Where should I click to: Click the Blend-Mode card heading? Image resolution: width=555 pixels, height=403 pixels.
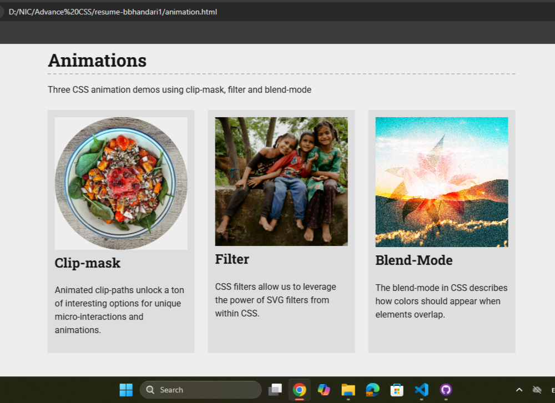(x=413, y=260)
